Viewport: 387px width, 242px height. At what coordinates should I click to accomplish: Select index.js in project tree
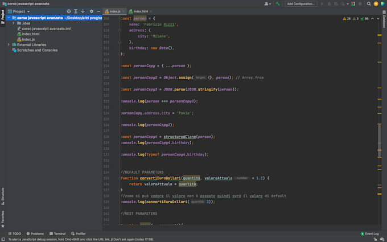pyautogui.click(x=26, y=39)
